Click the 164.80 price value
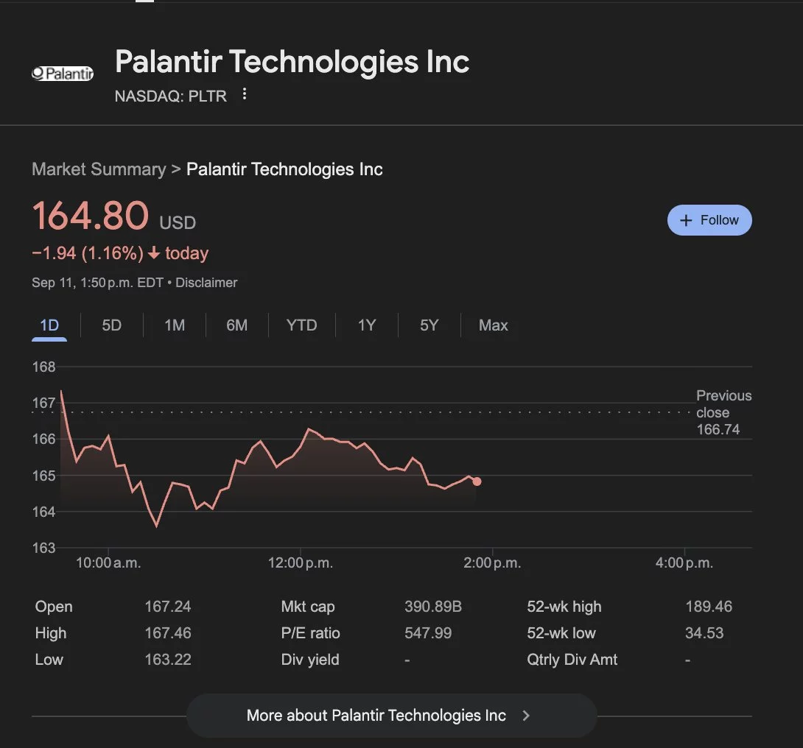Viewport: 803px width, 748px height. point(90,216)
